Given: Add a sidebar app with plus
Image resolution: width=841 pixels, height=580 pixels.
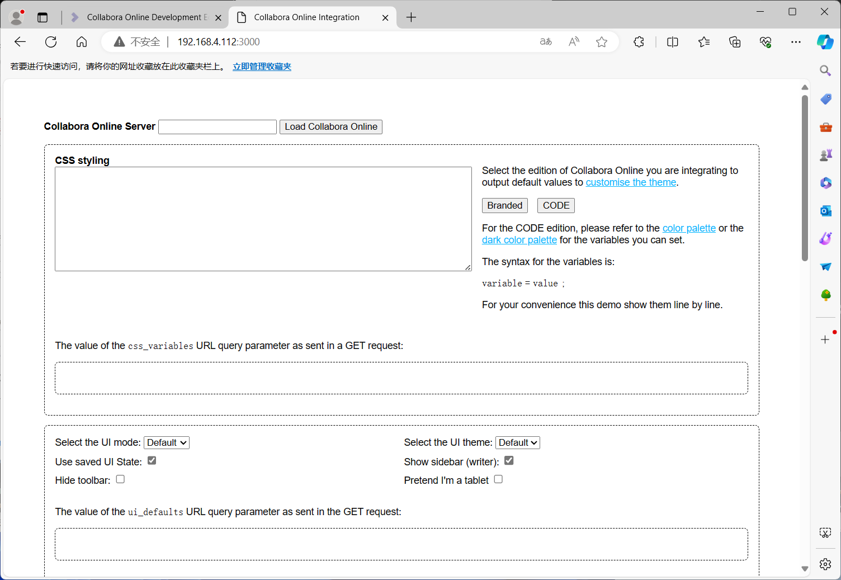Looking at the screenshot, I should pyautogui.click(x=825, y=339).
